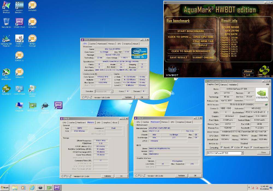Open the 3DMark06 desktop icon
The image size is (273, 191).
[x=32, y=23]
